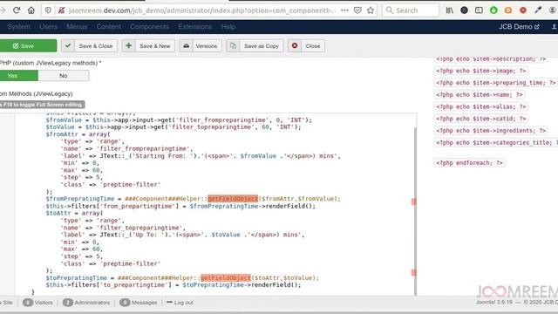This screenshot has width=558, height=314.
Task: Open the Content menu
Action: click(x=108, y=27)
